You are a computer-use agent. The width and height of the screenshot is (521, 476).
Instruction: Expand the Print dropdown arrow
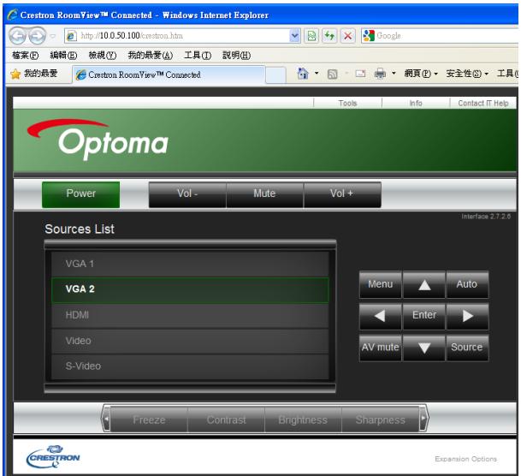(x=394, y=74)
